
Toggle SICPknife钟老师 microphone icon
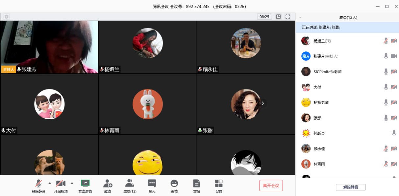pos(386,72)
